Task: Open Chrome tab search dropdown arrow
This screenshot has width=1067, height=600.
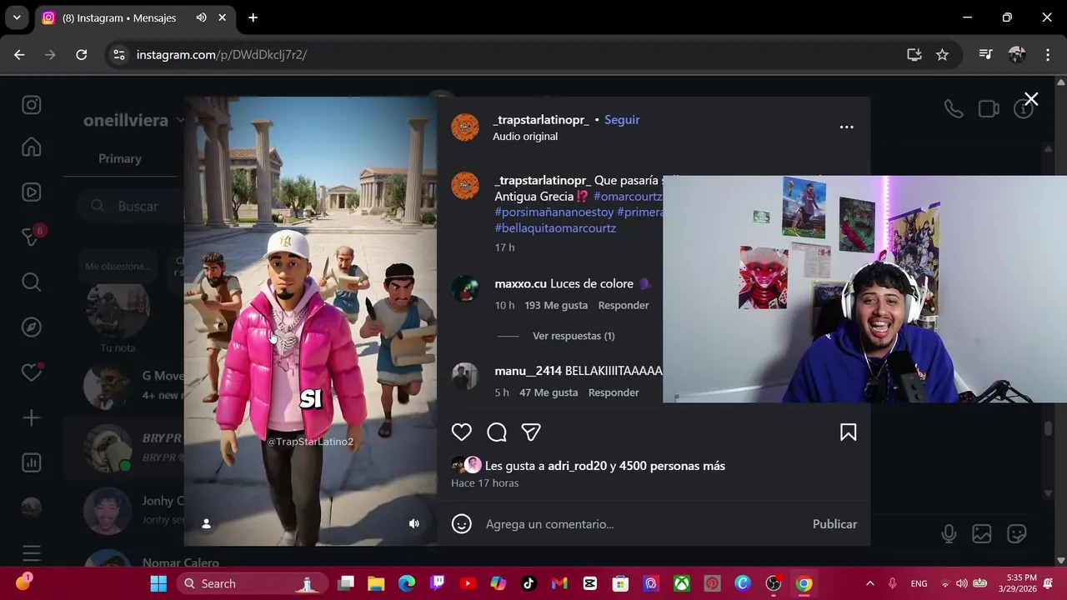Action: point(17,17)
